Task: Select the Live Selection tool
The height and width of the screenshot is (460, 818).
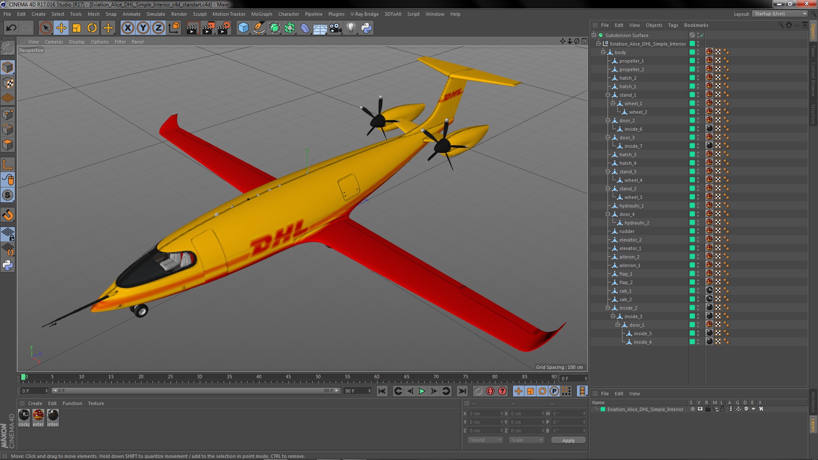Action: [46, 28]
